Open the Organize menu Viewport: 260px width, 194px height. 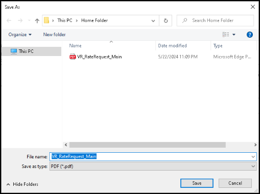tap(20, 35)
